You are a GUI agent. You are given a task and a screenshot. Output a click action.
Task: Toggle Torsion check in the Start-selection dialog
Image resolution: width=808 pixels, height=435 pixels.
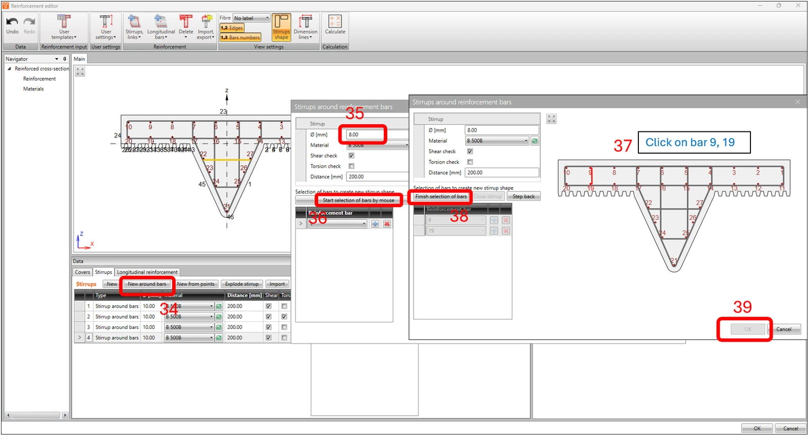(351, 166)
